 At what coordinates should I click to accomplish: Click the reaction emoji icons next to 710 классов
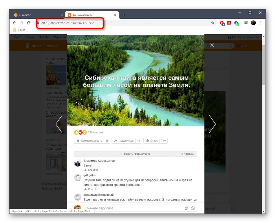pos(80,132)
